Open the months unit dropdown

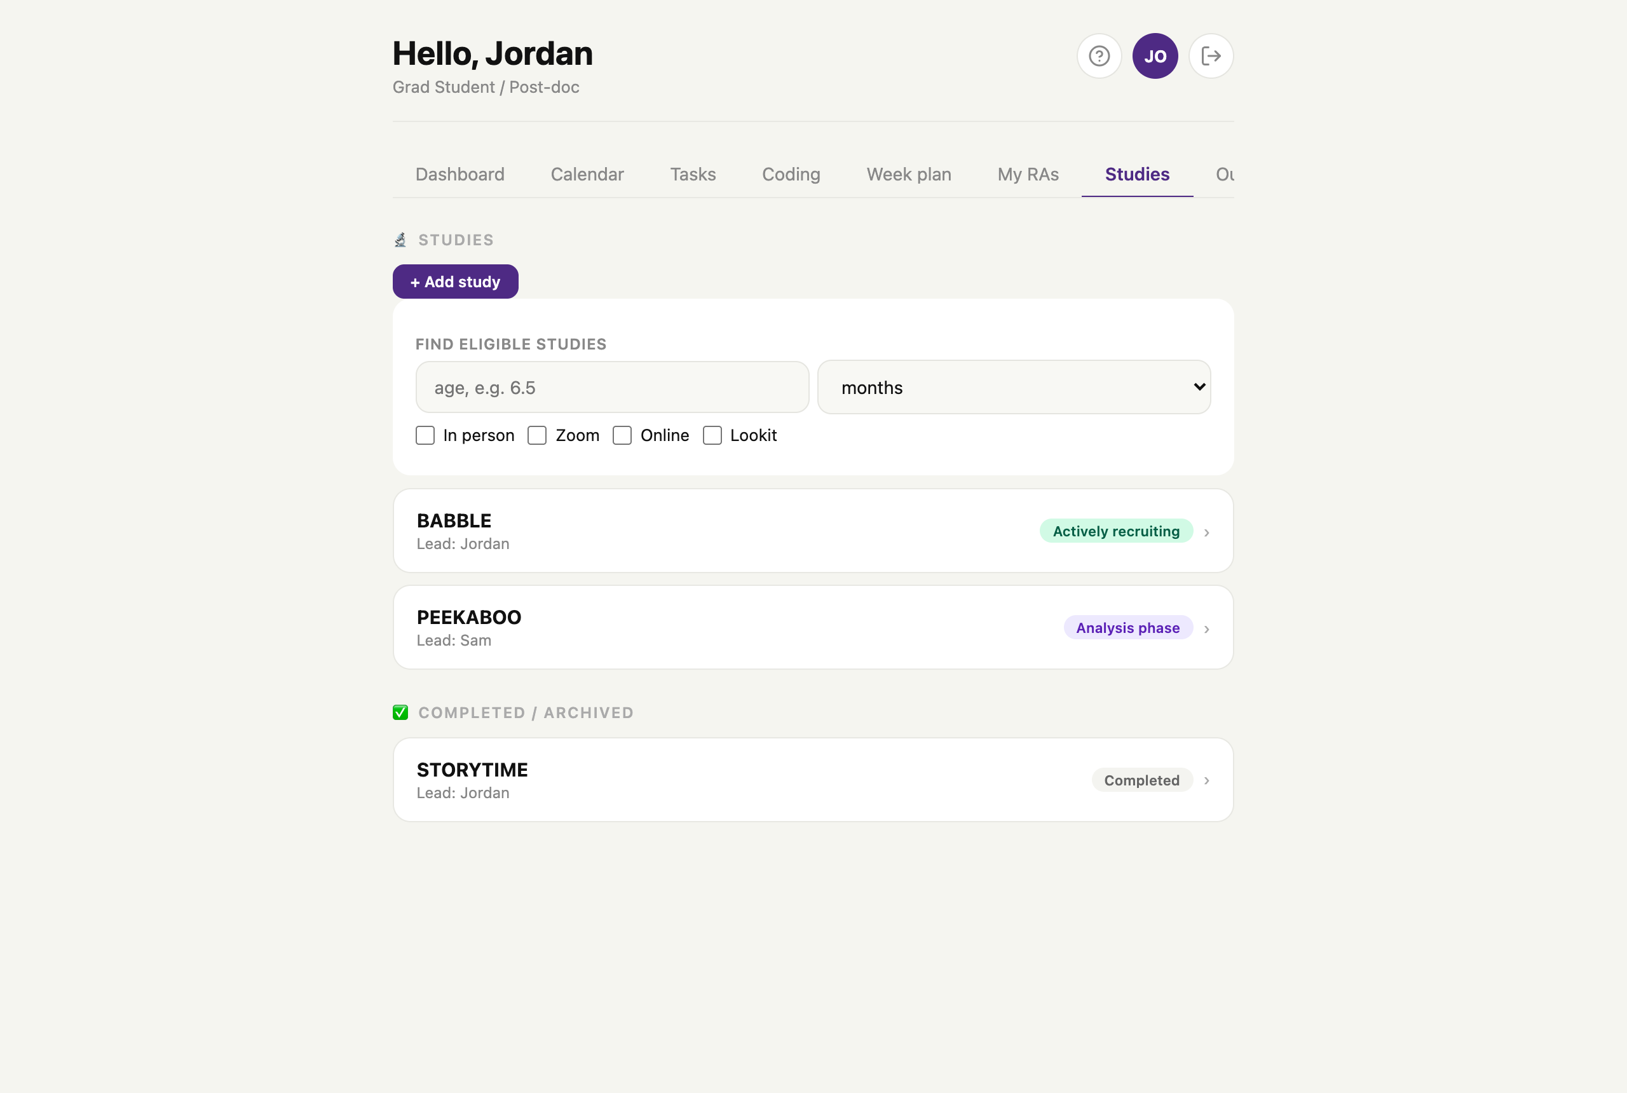[1014, 387]
